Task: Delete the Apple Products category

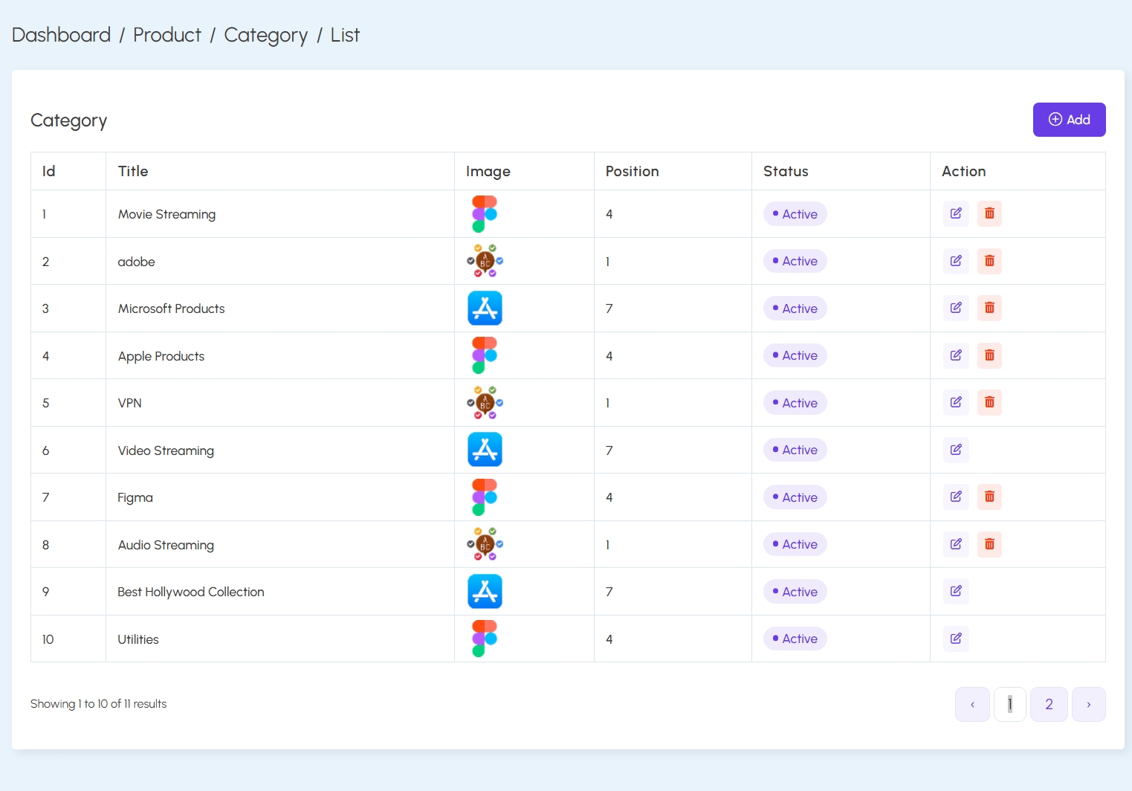Action: pos(989,355)
